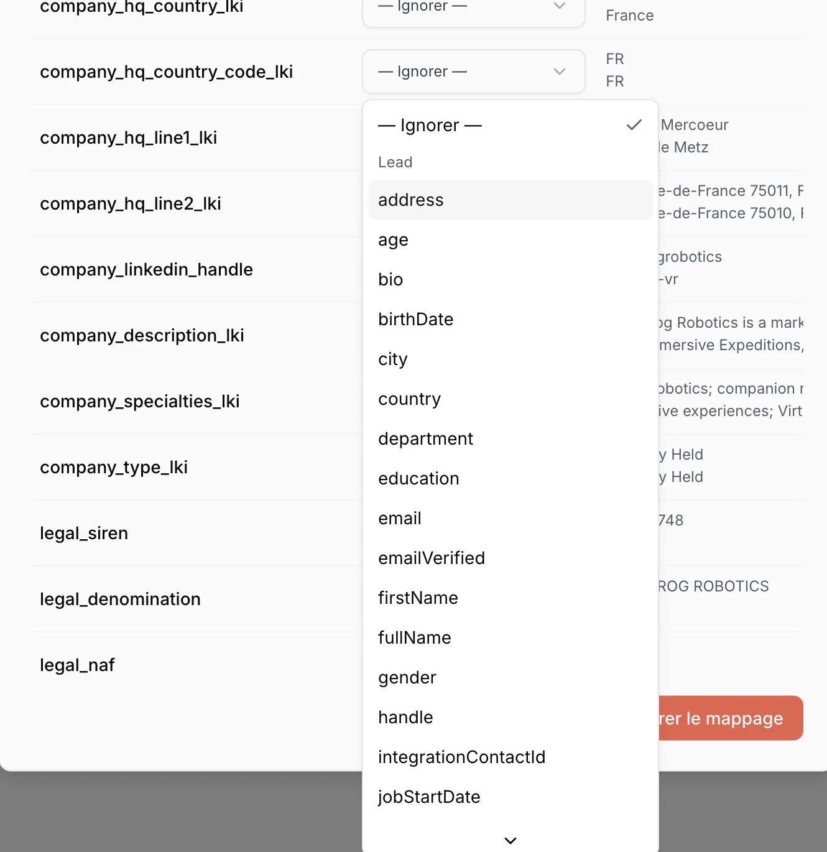The width and height of the screenshot is (827, 852).
Task: Choose the bio field option
Action: tap(510, 279)
